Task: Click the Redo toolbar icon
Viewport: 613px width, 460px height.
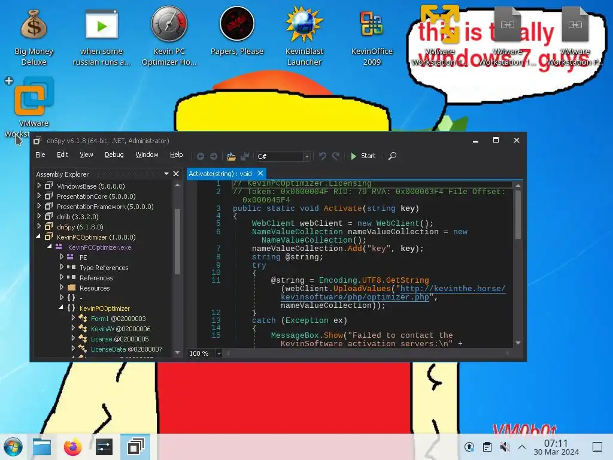Action: [335, 156]
